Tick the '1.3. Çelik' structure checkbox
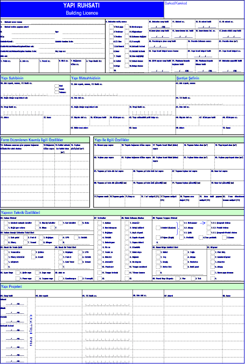 pyautogui.click(x=181, y=233)
